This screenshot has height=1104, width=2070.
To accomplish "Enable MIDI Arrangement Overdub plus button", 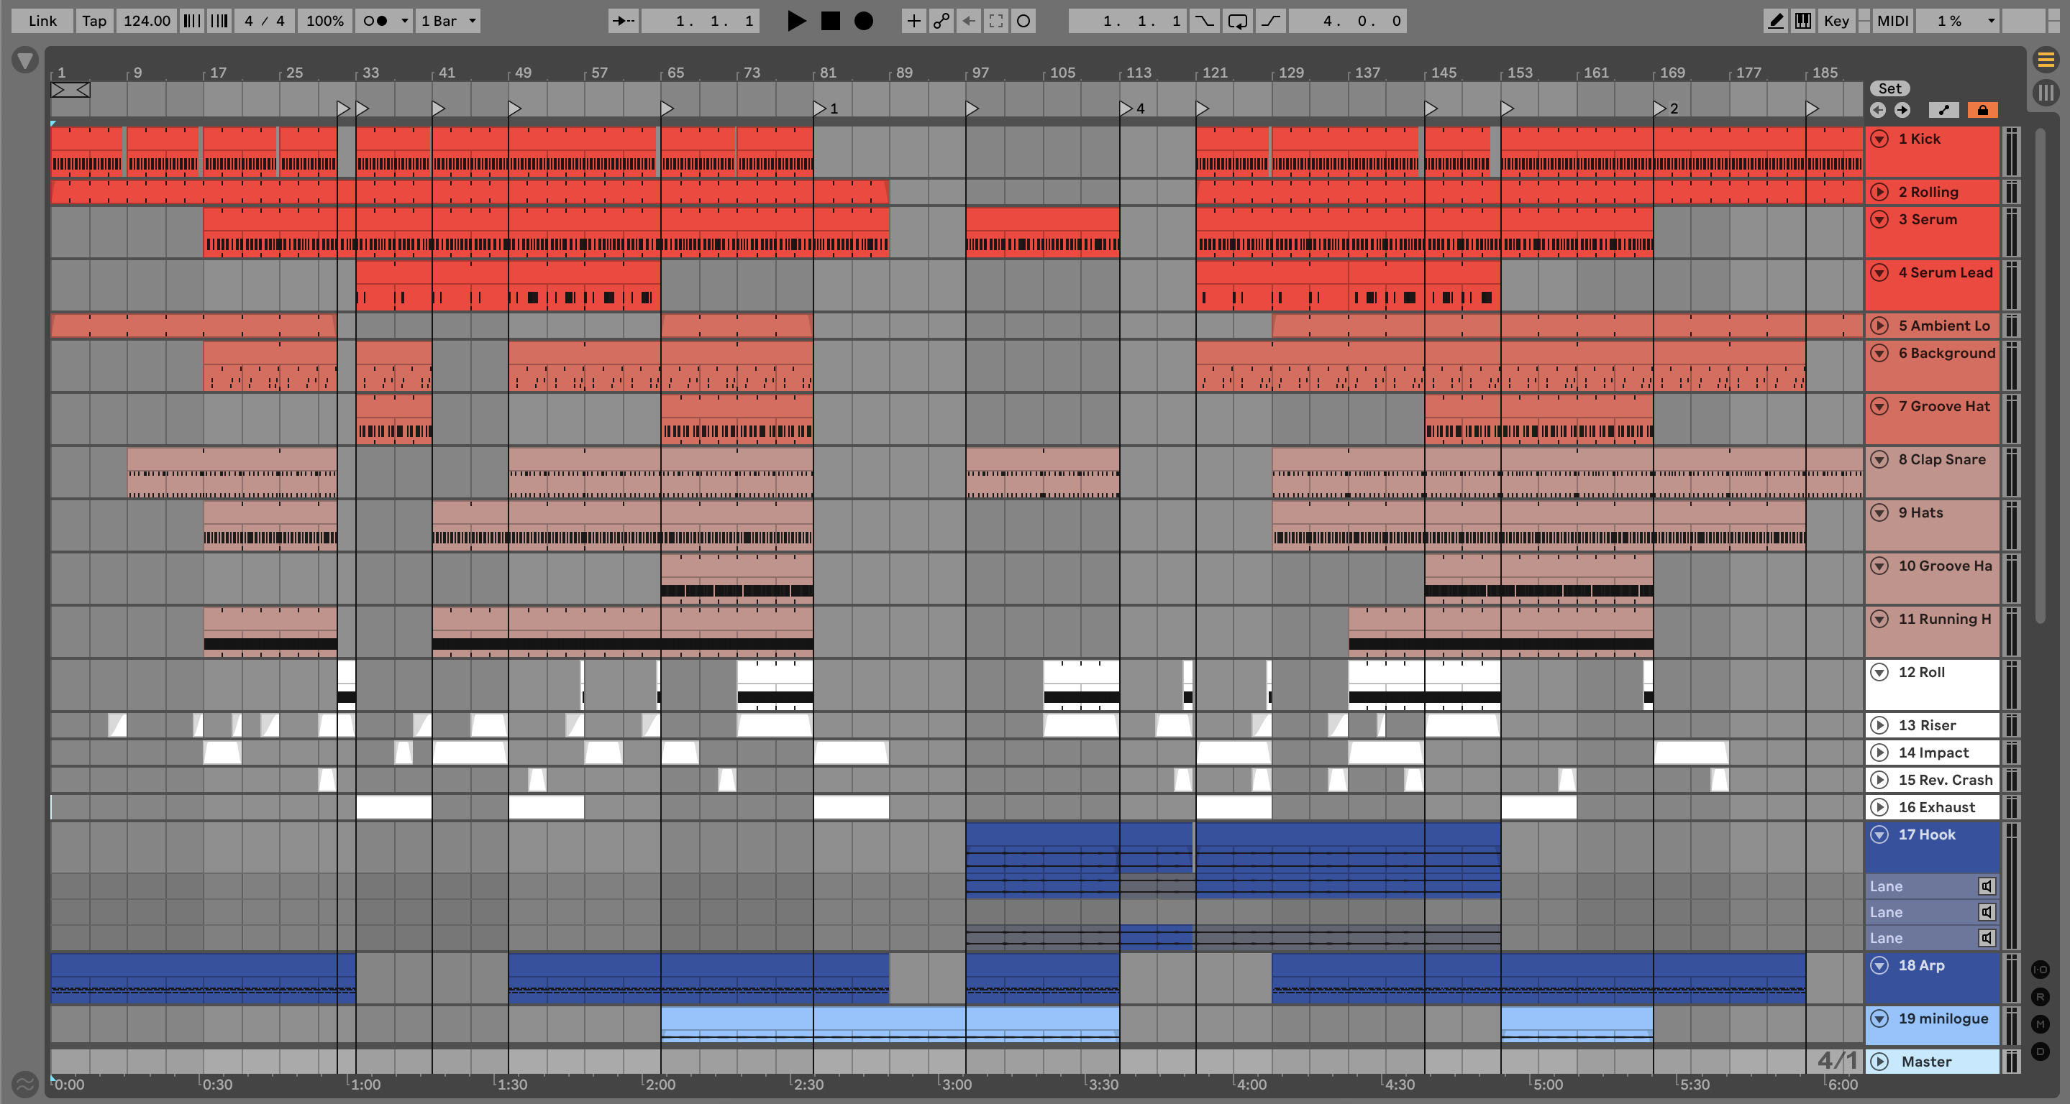I will (913, 21).
